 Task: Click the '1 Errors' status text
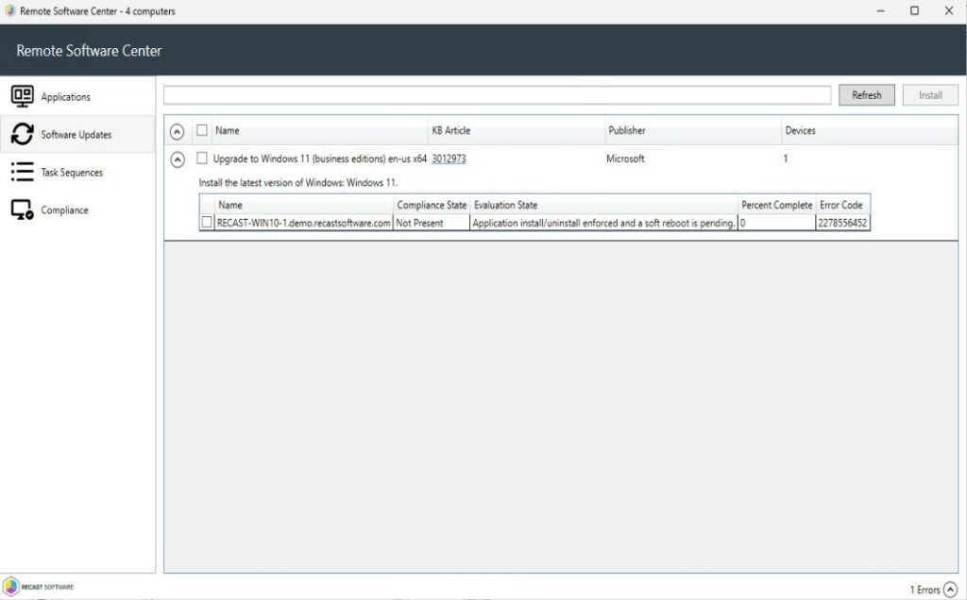tap(925, 590)
